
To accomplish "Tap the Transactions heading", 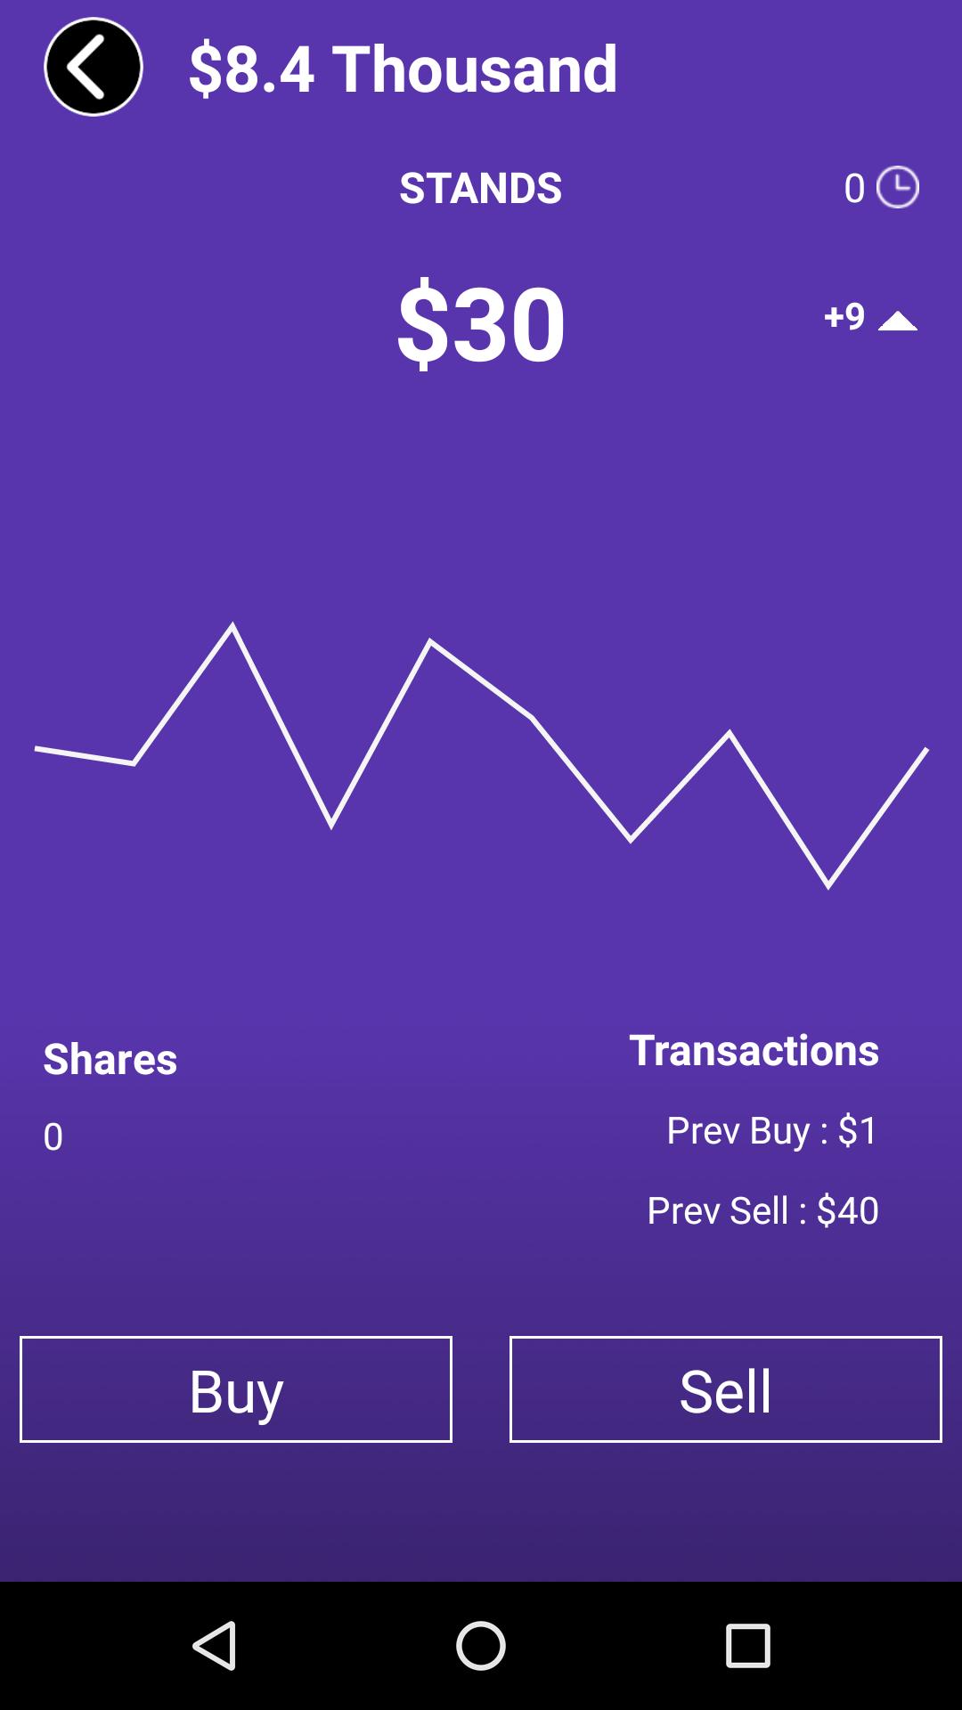I will click(754, 1050).
